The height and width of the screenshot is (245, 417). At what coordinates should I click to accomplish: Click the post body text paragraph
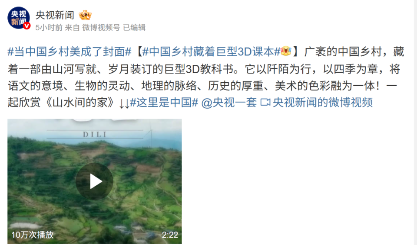[x=206, y=77]
